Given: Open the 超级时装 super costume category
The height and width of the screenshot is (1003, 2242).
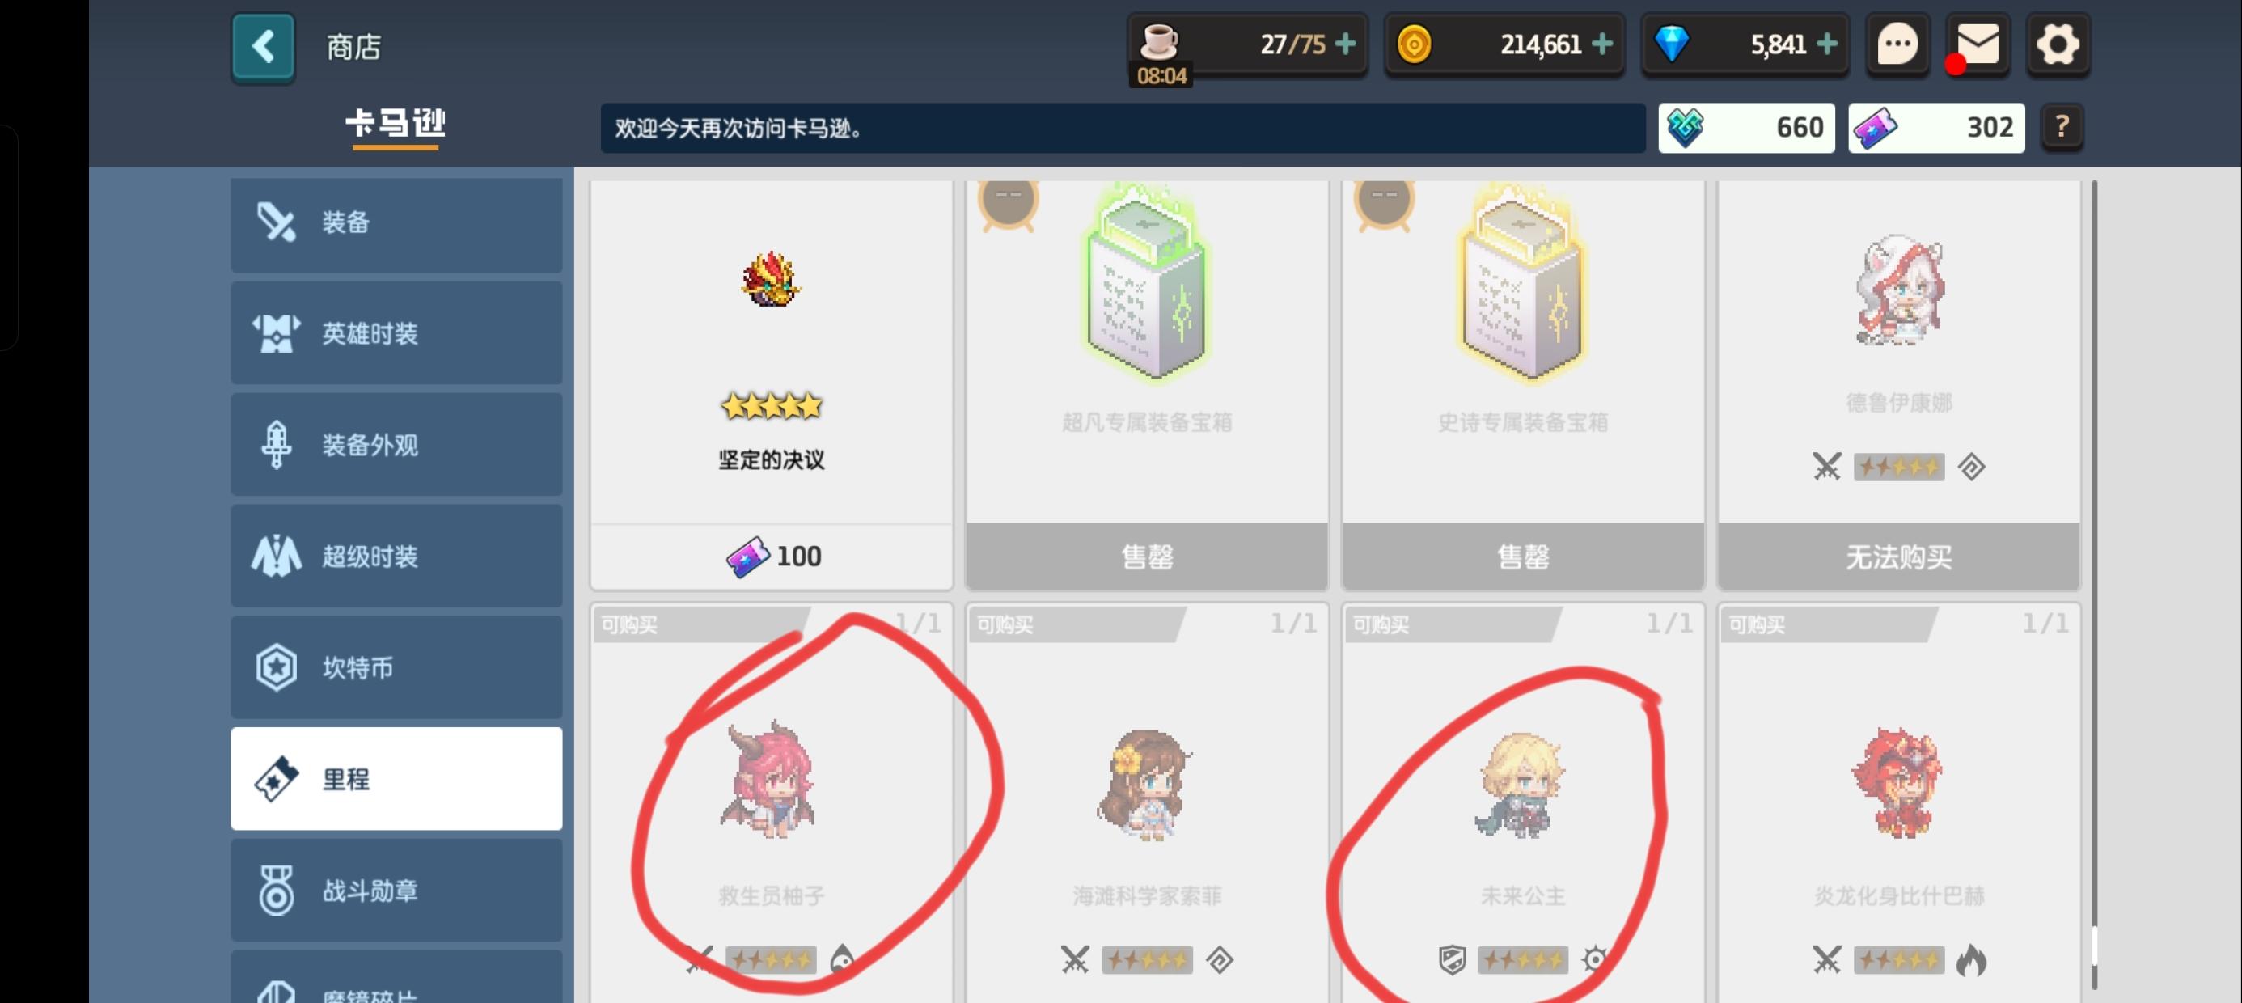Looking at the screenshot, I should coord(396,556).
